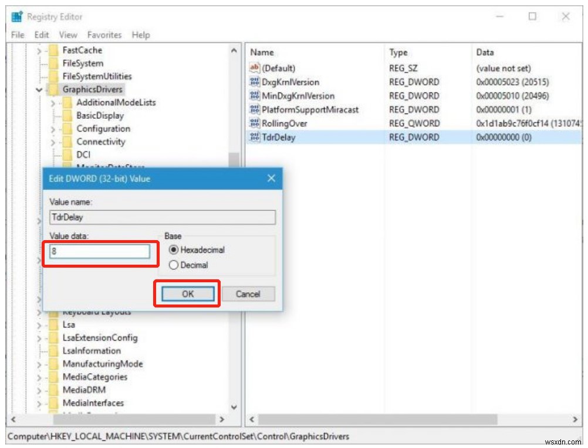Expand the ManufacturingMode node
The image size is (588, 448).
click(39, 364)
